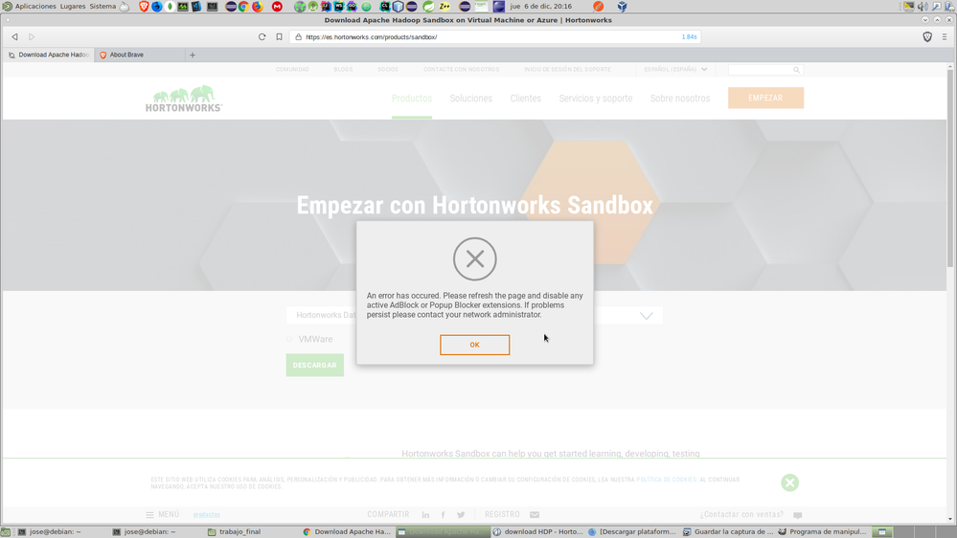Open the Blogs link
Screen dimensions: 957x538
pos(343,70)
